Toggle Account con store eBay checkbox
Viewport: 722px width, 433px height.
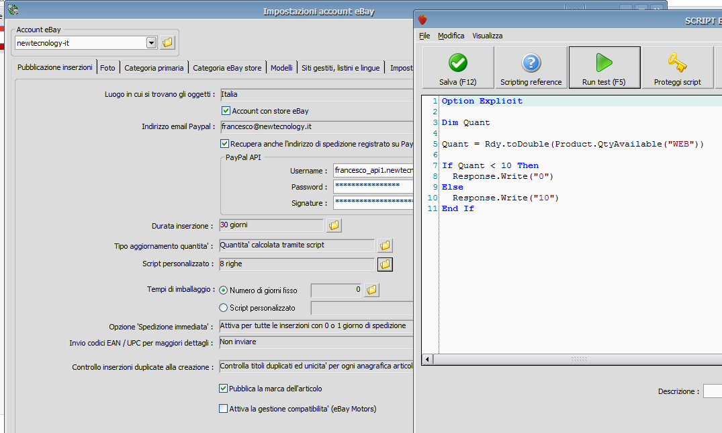coord(226,111)
